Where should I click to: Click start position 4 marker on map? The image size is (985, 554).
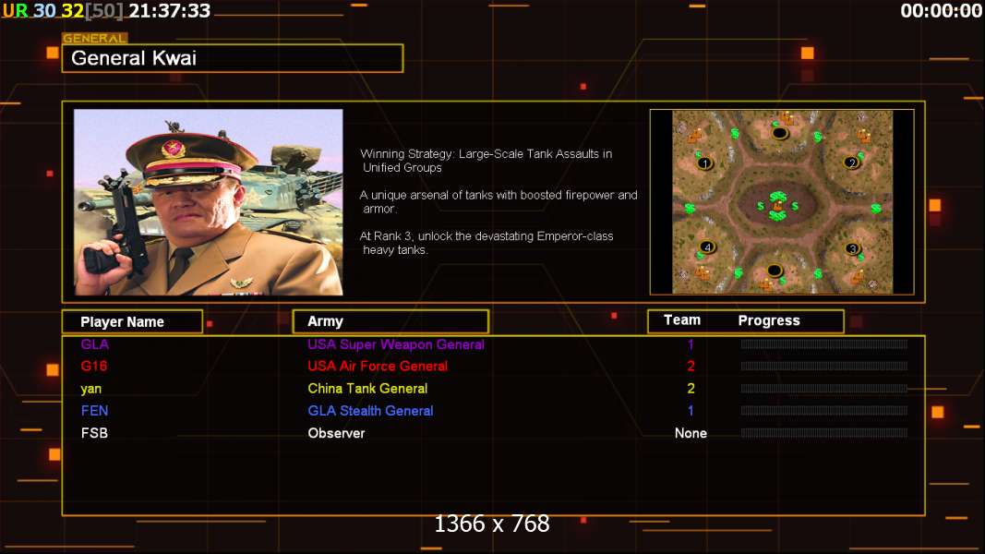[707, 247]
